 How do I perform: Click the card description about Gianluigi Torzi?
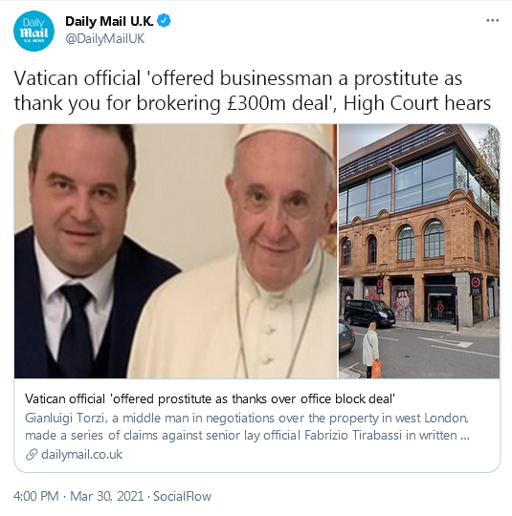247,426
